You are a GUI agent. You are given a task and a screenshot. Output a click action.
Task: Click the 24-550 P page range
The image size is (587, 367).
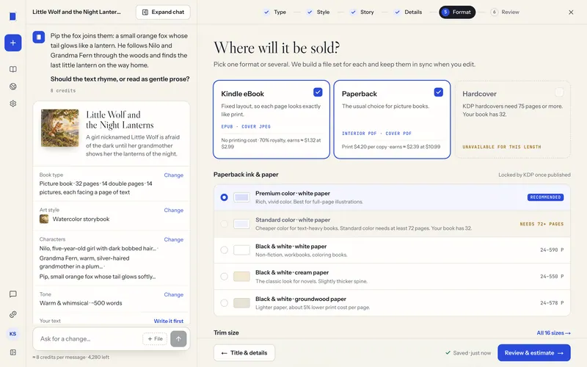point(552,277)
